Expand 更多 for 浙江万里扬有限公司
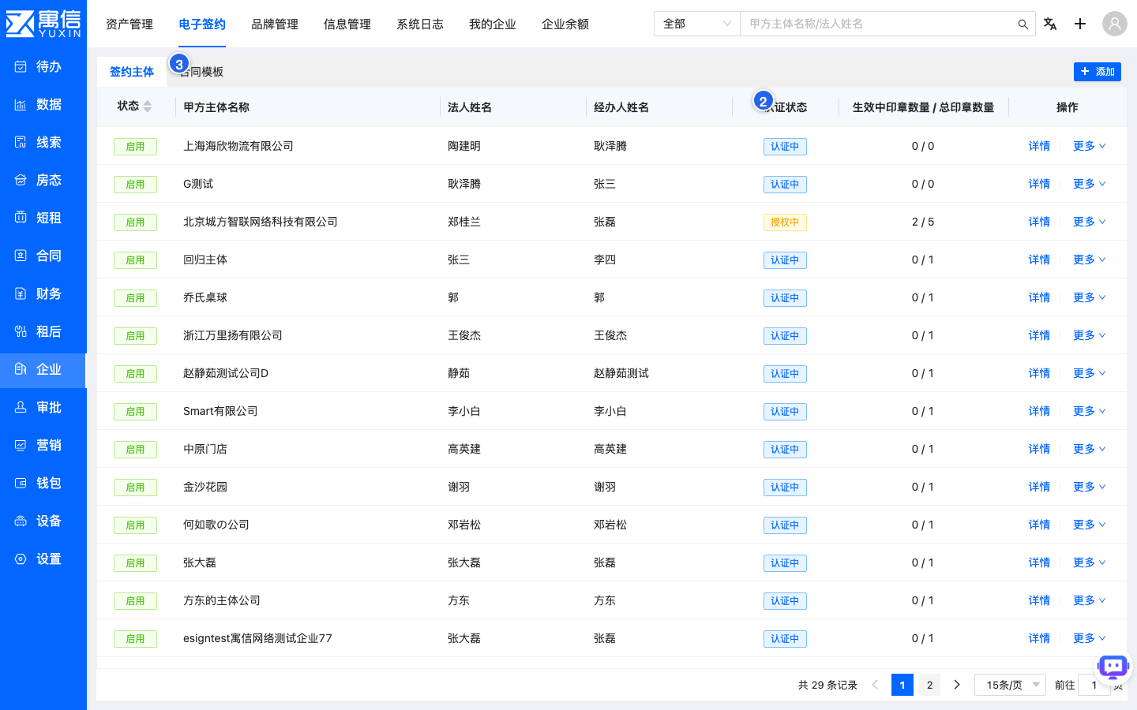 pos(1089,335)
